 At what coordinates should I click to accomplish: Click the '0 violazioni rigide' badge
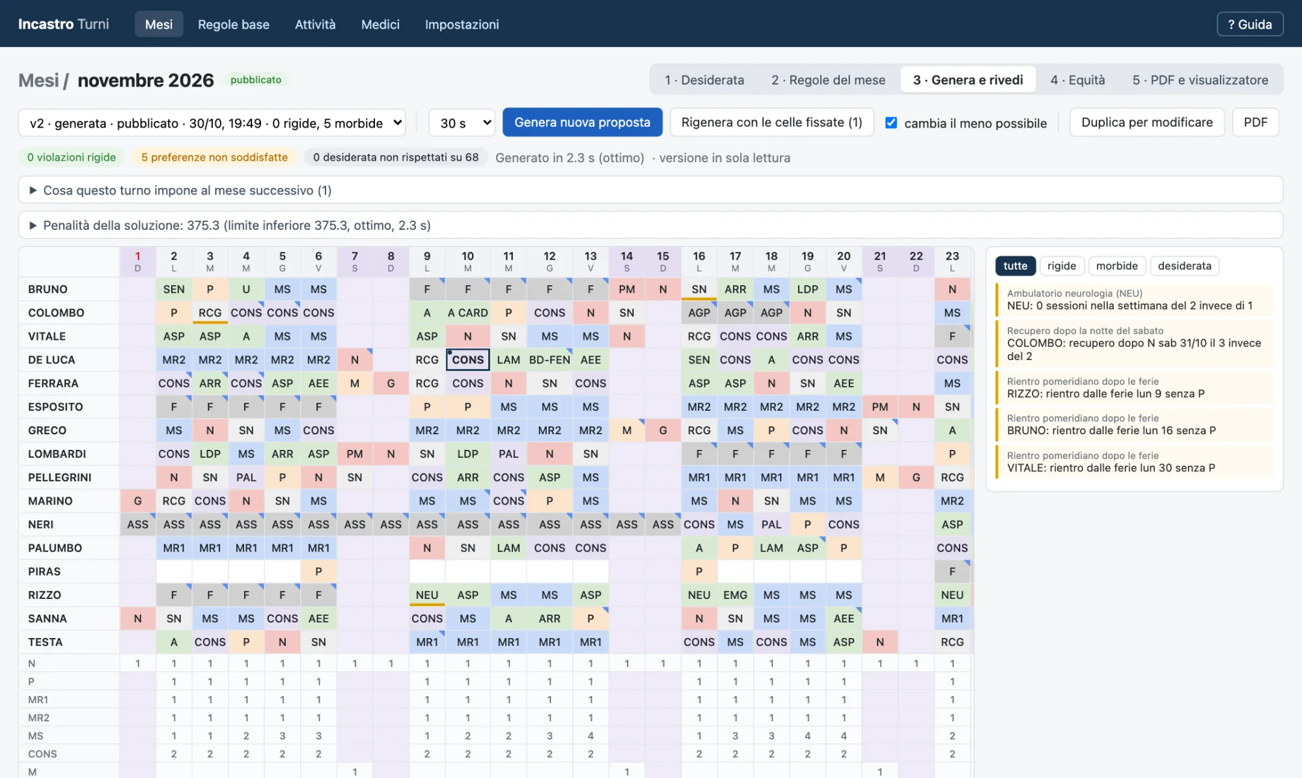[x=72, y=157]
